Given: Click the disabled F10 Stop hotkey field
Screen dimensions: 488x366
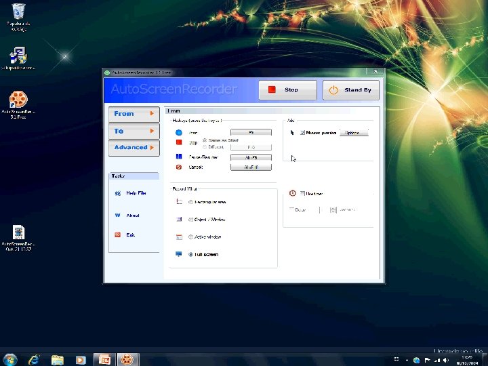Looking at the screenshot, I should coord(251,147).
